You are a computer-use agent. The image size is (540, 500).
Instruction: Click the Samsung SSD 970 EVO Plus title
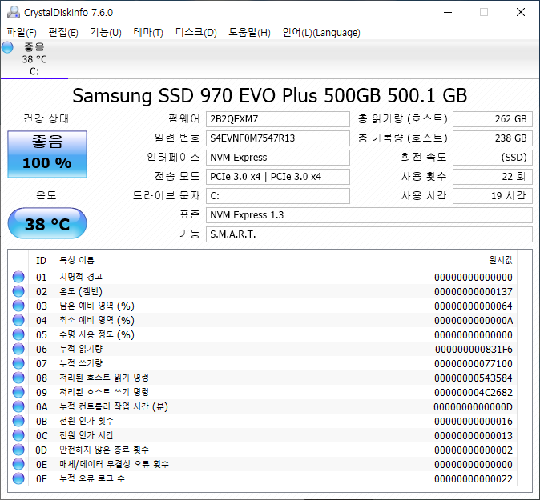tap(270, 95)
